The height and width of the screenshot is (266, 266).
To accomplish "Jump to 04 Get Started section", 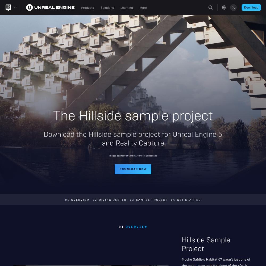I will click(186, 200).
